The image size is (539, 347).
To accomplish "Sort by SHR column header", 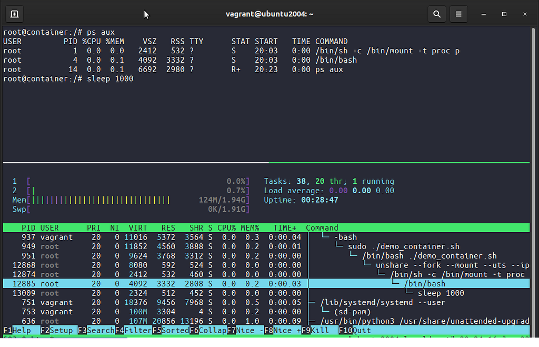I will click(196, 227).
